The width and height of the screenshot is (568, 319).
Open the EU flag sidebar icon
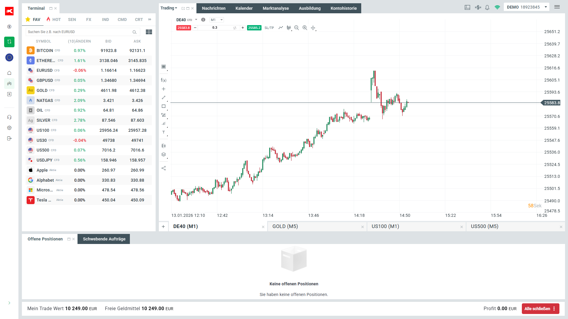click(9, 57)
